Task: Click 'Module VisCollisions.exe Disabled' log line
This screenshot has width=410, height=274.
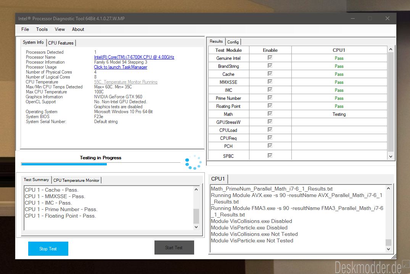Action: (x=252, y=221)
